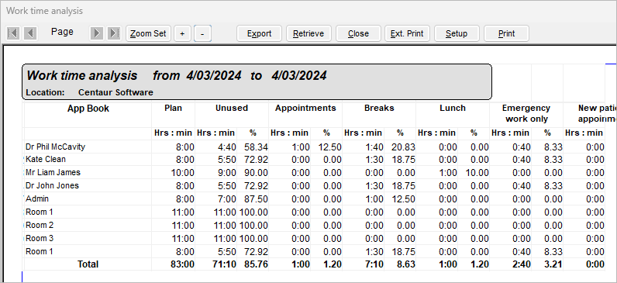Click the Lunch column header
Viewport: 617px width, 283px height.
coord(453,108)
